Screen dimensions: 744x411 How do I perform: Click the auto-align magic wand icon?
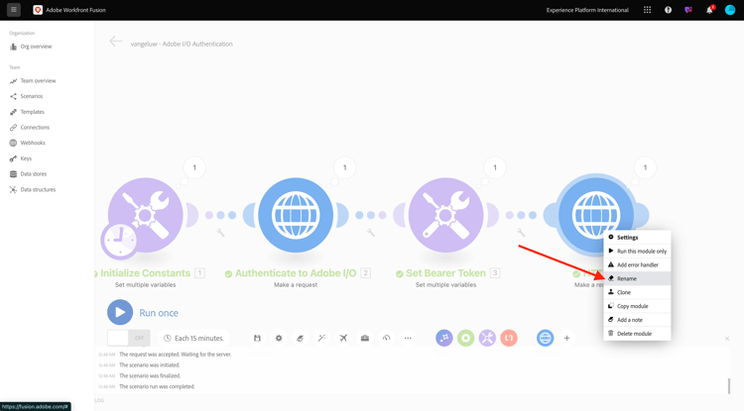tap(321, 338)
